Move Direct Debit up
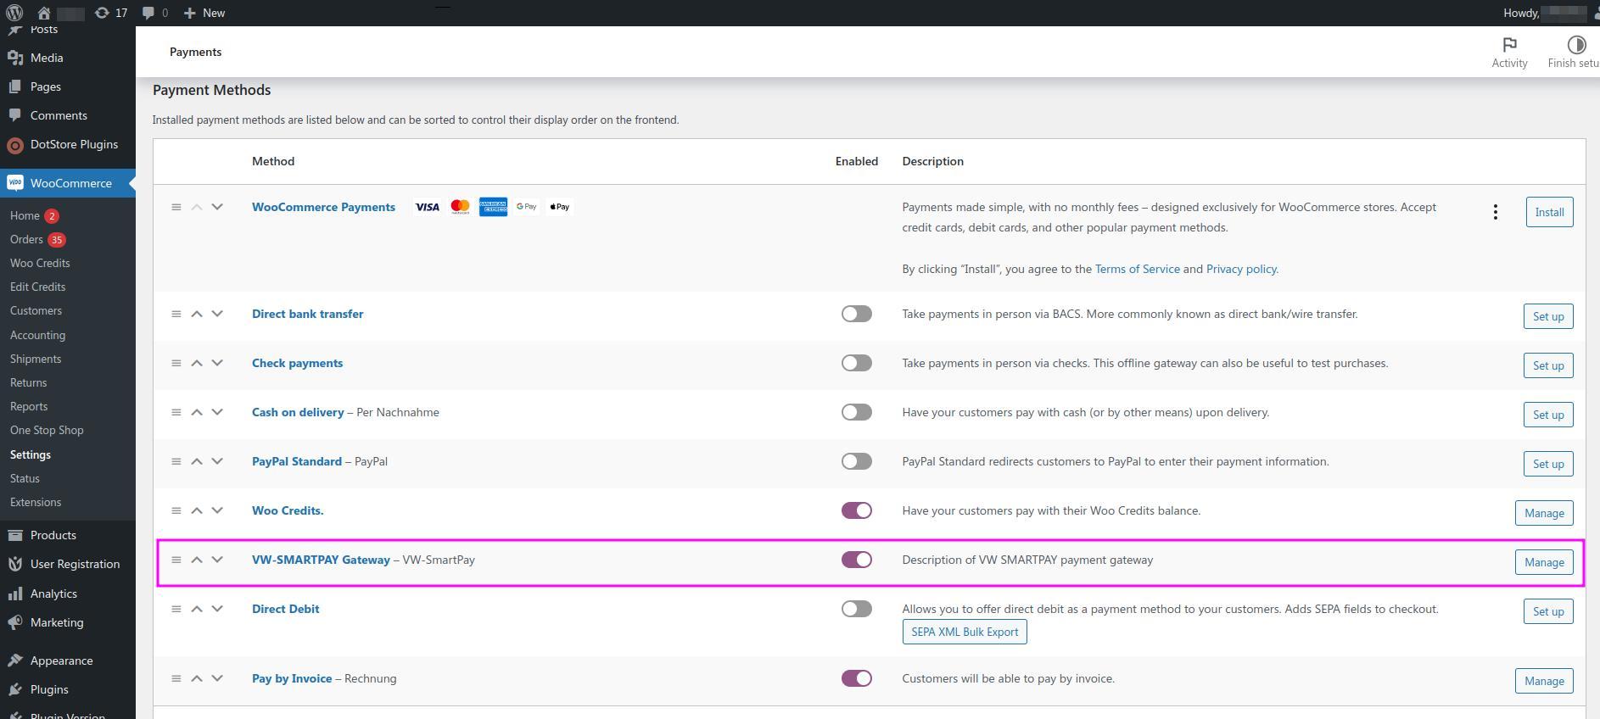Image resolution: width=1600 pixels, height=719 pixels. tap(197, 609)
